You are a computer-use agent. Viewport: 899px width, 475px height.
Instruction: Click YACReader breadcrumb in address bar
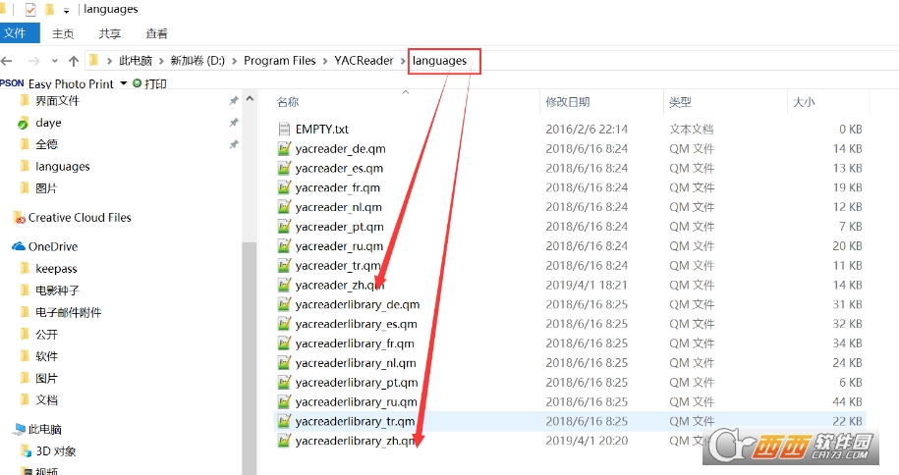click(365, 61)
